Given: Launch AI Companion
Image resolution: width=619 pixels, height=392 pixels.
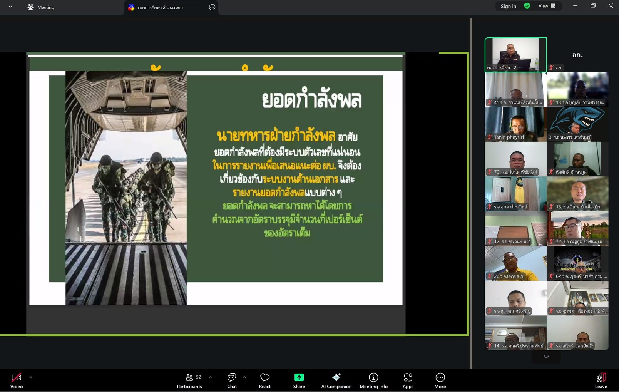Looking at the screenshot, I should point(336,380).
